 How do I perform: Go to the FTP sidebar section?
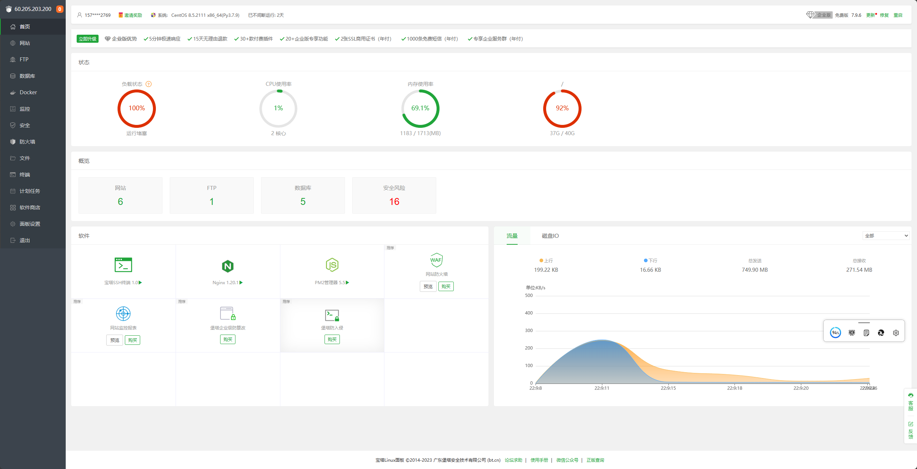[x=33, y=60]
